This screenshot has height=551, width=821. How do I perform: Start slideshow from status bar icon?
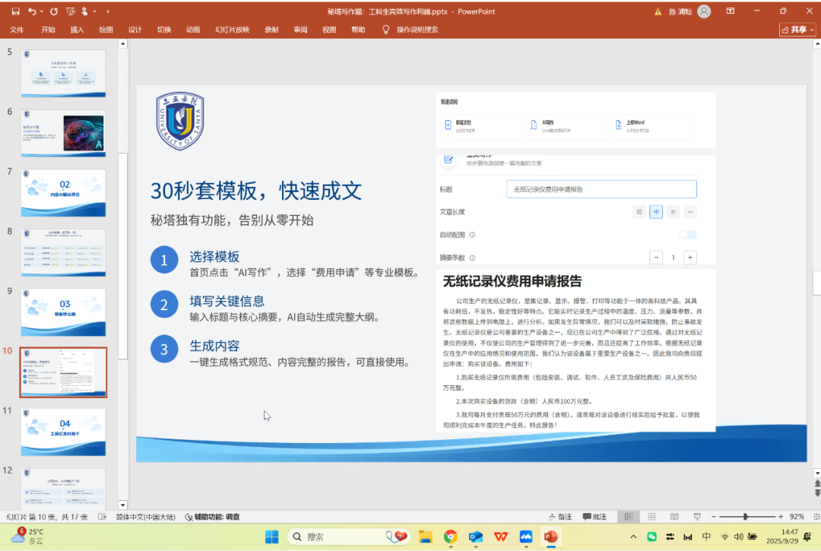pos(696,517)
